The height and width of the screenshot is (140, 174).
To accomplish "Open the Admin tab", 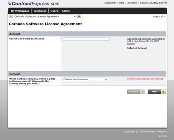I will (66, 11).
